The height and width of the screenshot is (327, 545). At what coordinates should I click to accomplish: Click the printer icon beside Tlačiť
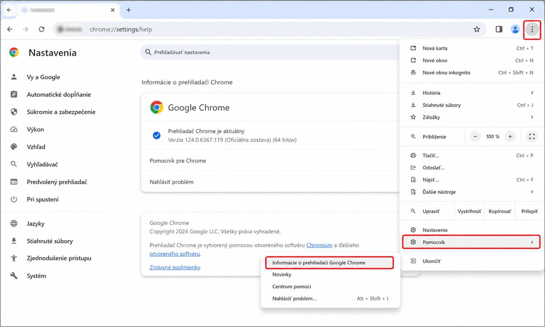tap(413, 155)
